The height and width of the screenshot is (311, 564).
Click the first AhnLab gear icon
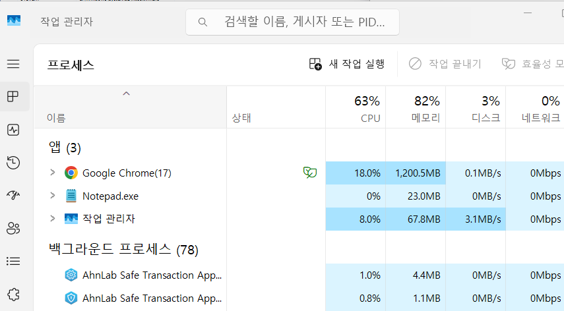tap(71, 275)
